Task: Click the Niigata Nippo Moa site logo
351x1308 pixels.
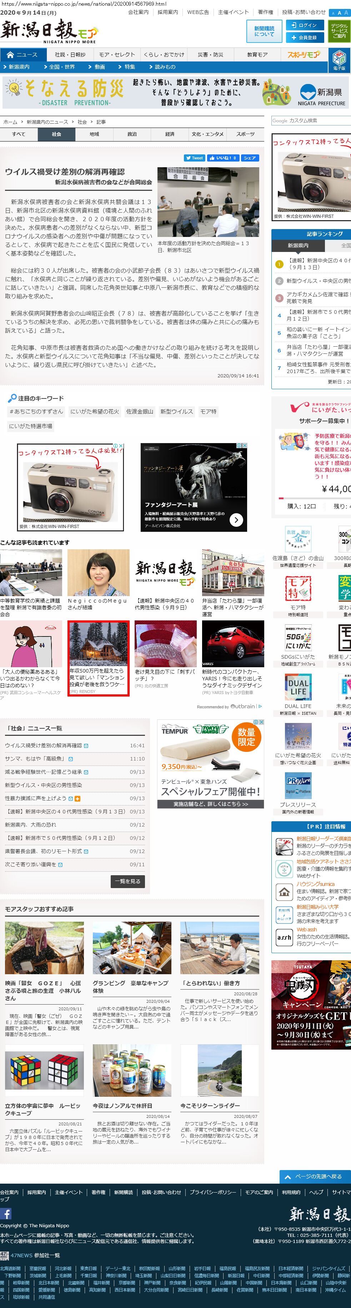Action: 49,31
